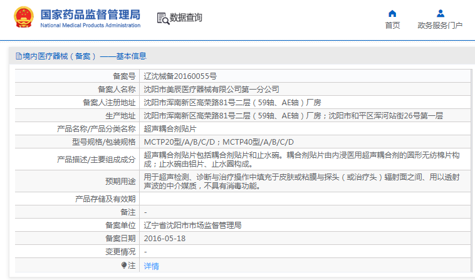
Task: Select the 生产地址 value containing 浑河站街26号
Action: [293, 116]
